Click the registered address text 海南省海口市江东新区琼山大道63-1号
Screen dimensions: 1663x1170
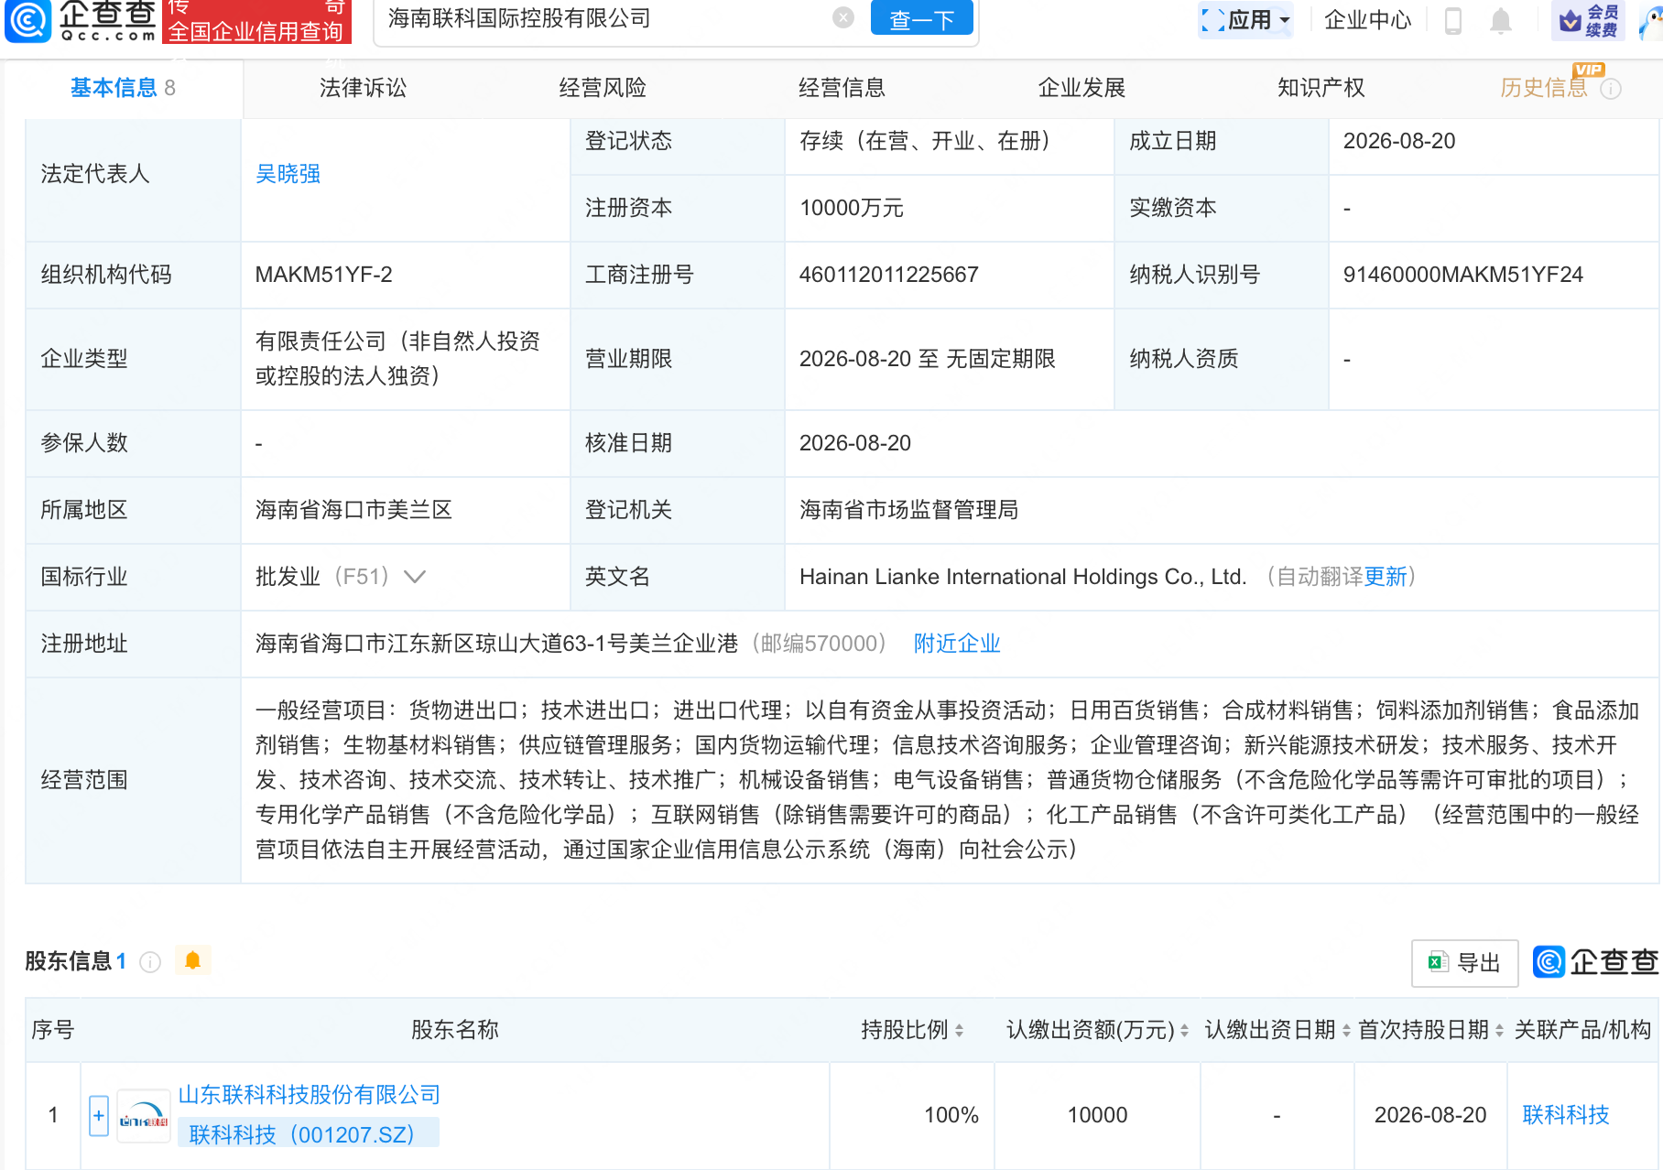[496, 644]
